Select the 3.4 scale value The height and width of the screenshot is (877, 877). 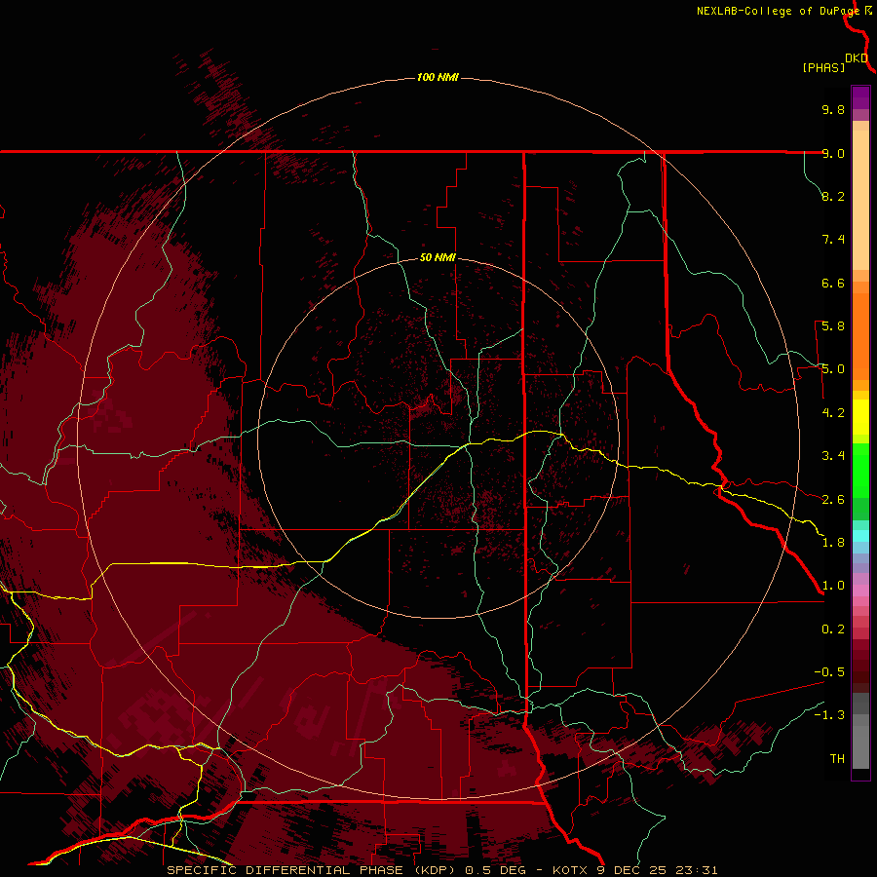pyautogui.click(x=833, y=456)
